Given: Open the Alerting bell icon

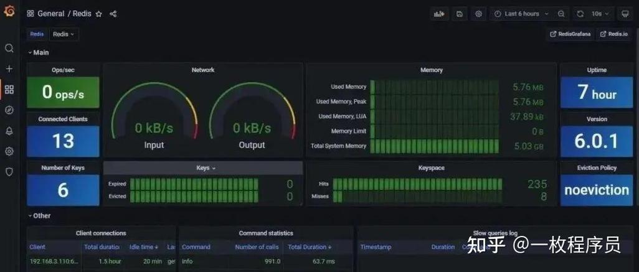Looking at the screenshot, I should pyautogui.click(x=9, y=131).
